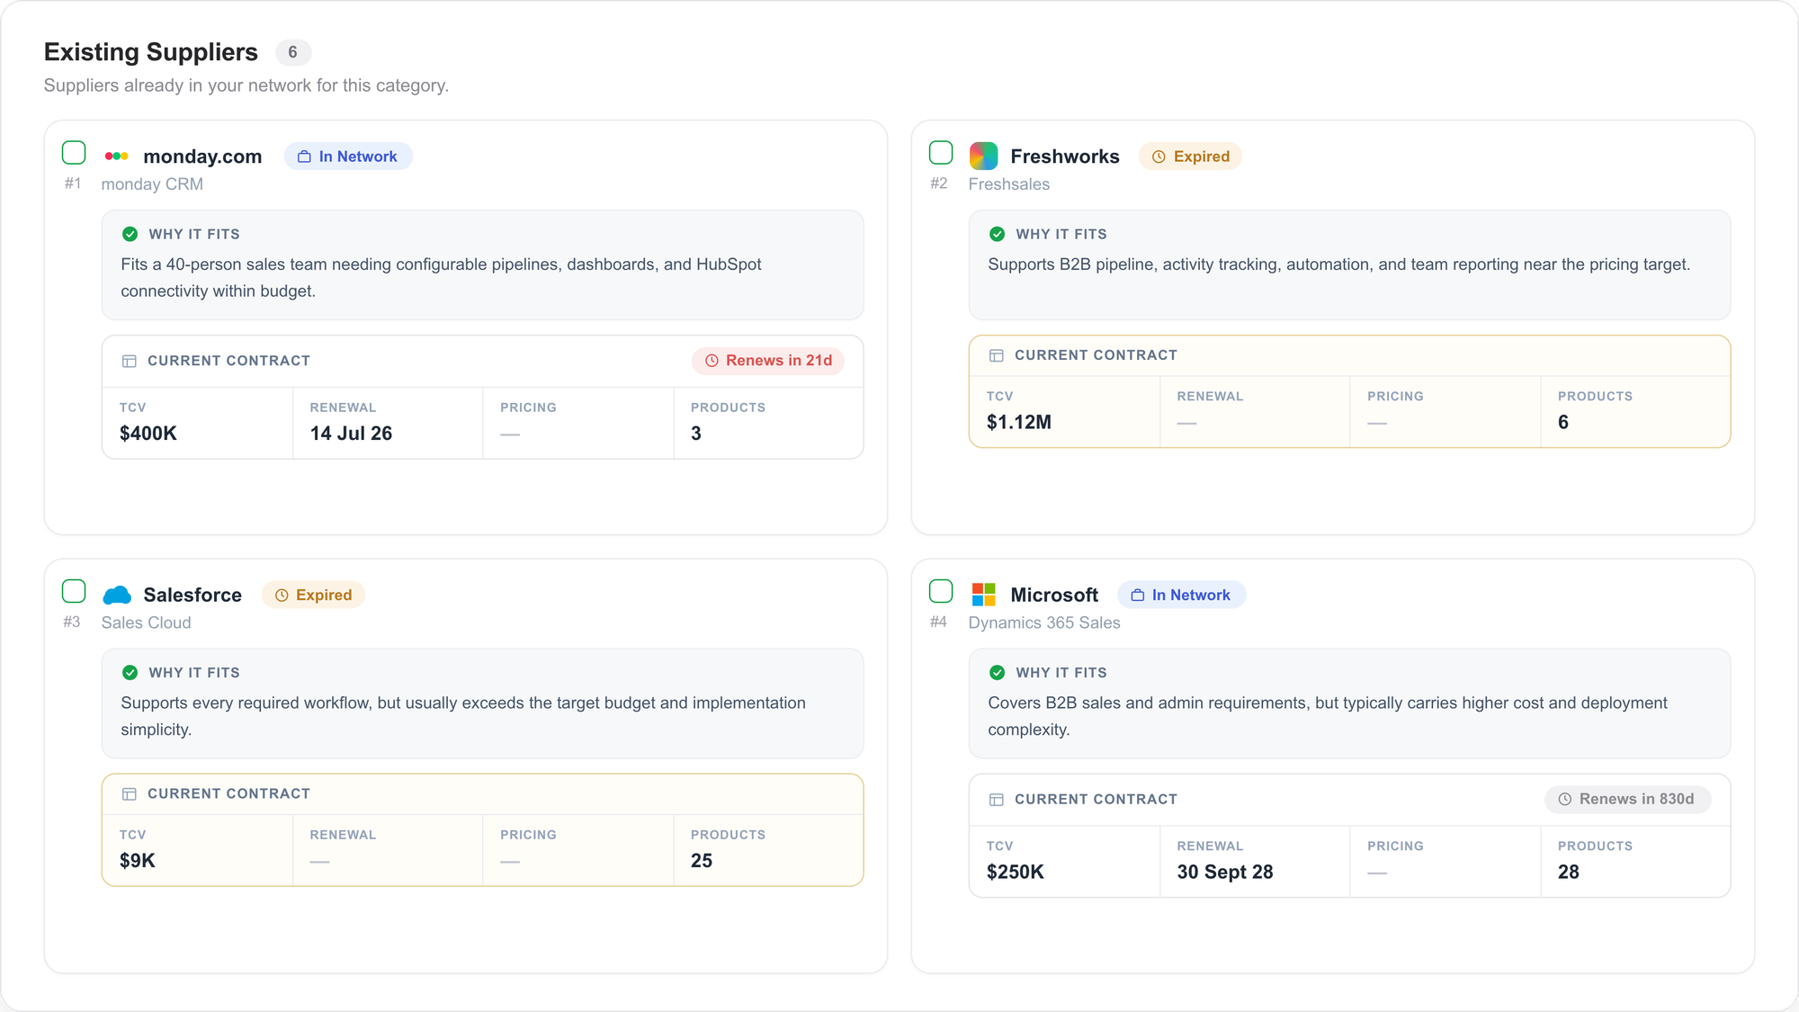The height and width of the screenshot is (1012, 1799).
Task: Click the green check icon in Salesforce Why It Fits
Action: tap(130, 672)
